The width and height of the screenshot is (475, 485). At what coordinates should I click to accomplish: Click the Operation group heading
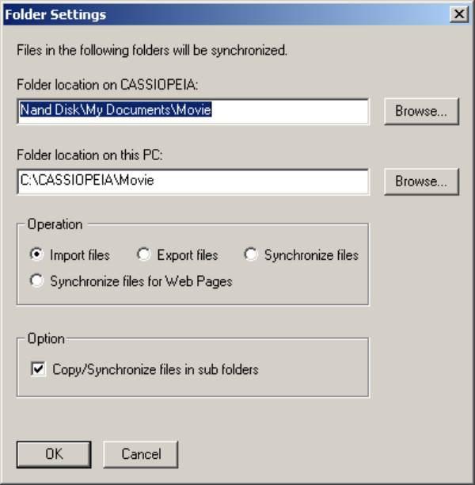[55, 224]
